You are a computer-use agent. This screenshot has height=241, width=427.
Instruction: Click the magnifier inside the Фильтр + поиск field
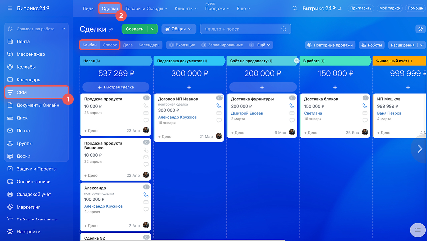[284, 29]
